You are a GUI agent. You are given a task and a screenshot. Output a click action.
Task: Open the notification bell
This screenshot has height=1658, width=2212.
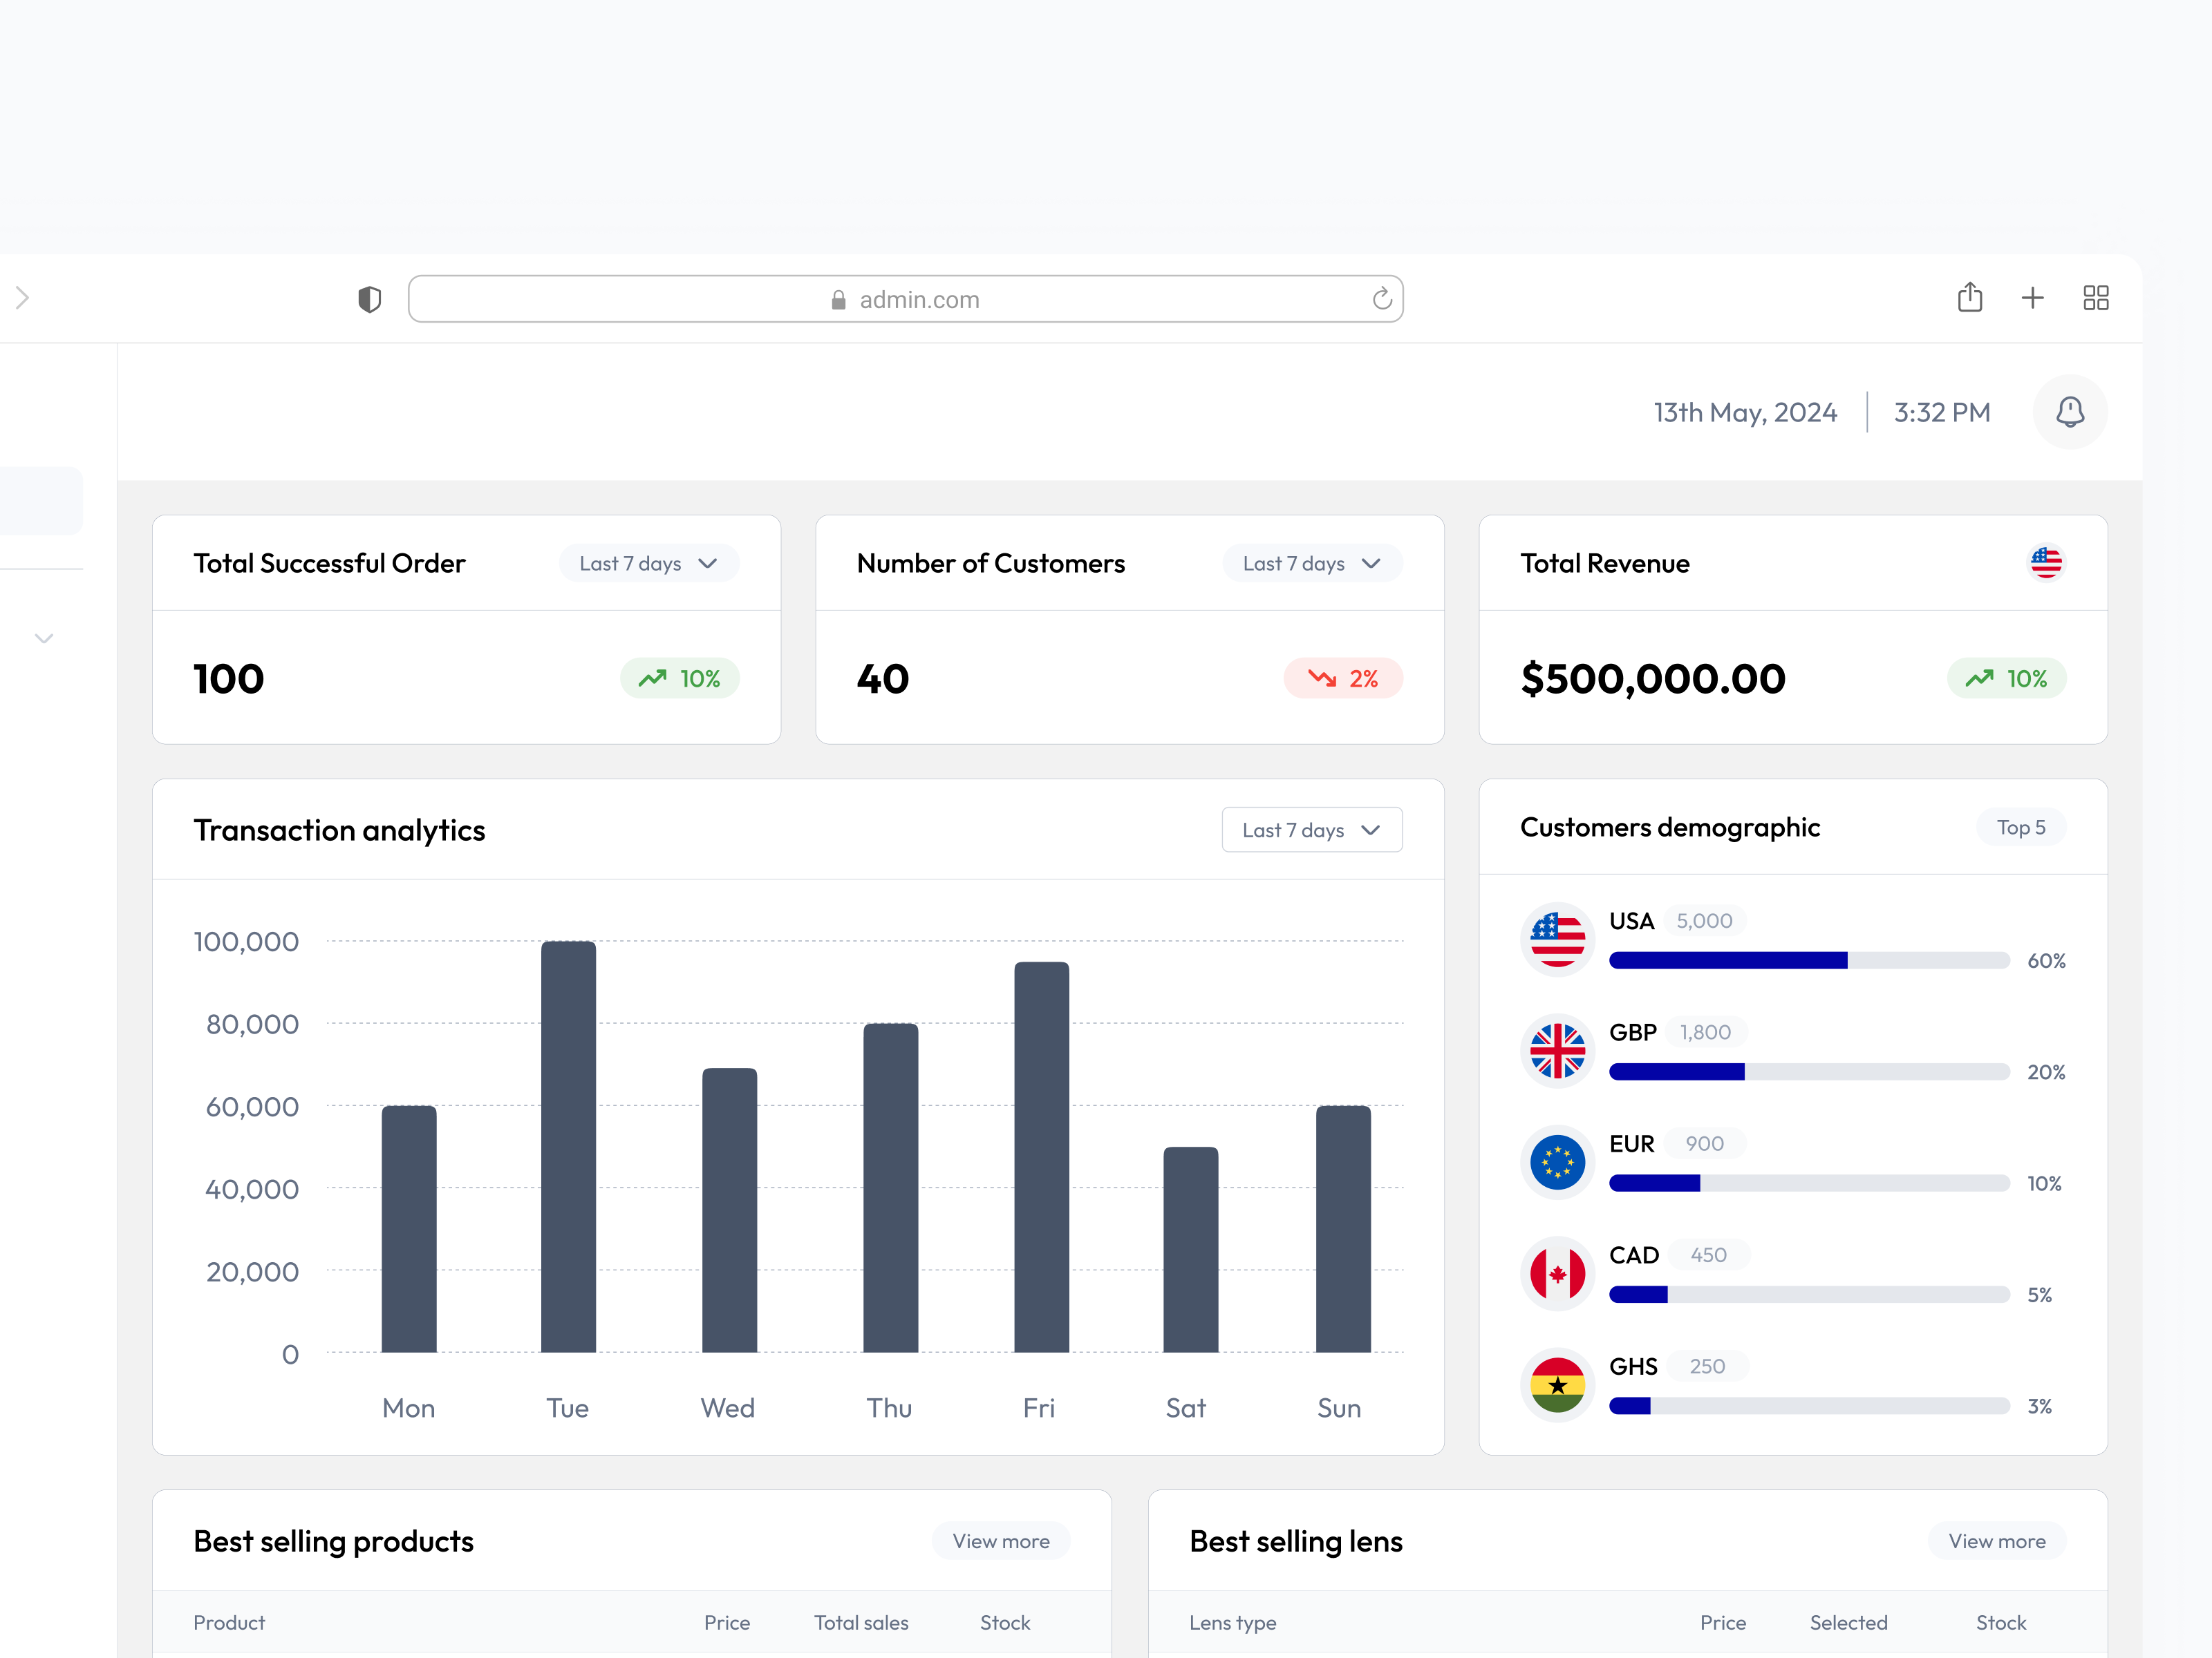[2070, 412]
